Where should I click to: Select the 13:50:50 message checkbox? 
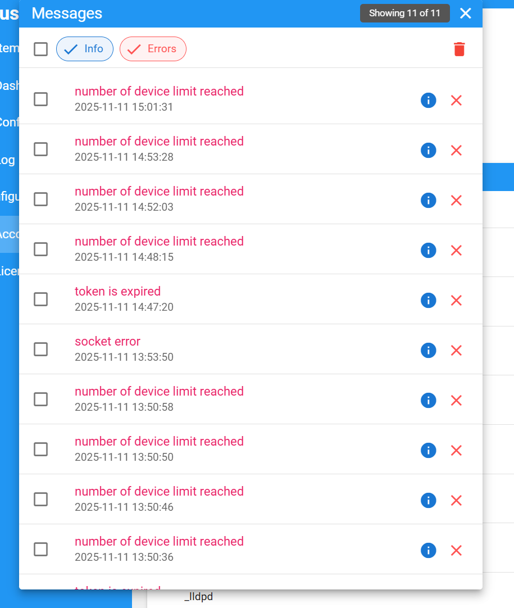tap(40, 450)
